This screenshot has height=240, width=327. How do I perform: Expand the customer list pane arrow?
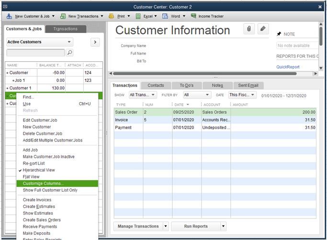click(x=95, y=42)
